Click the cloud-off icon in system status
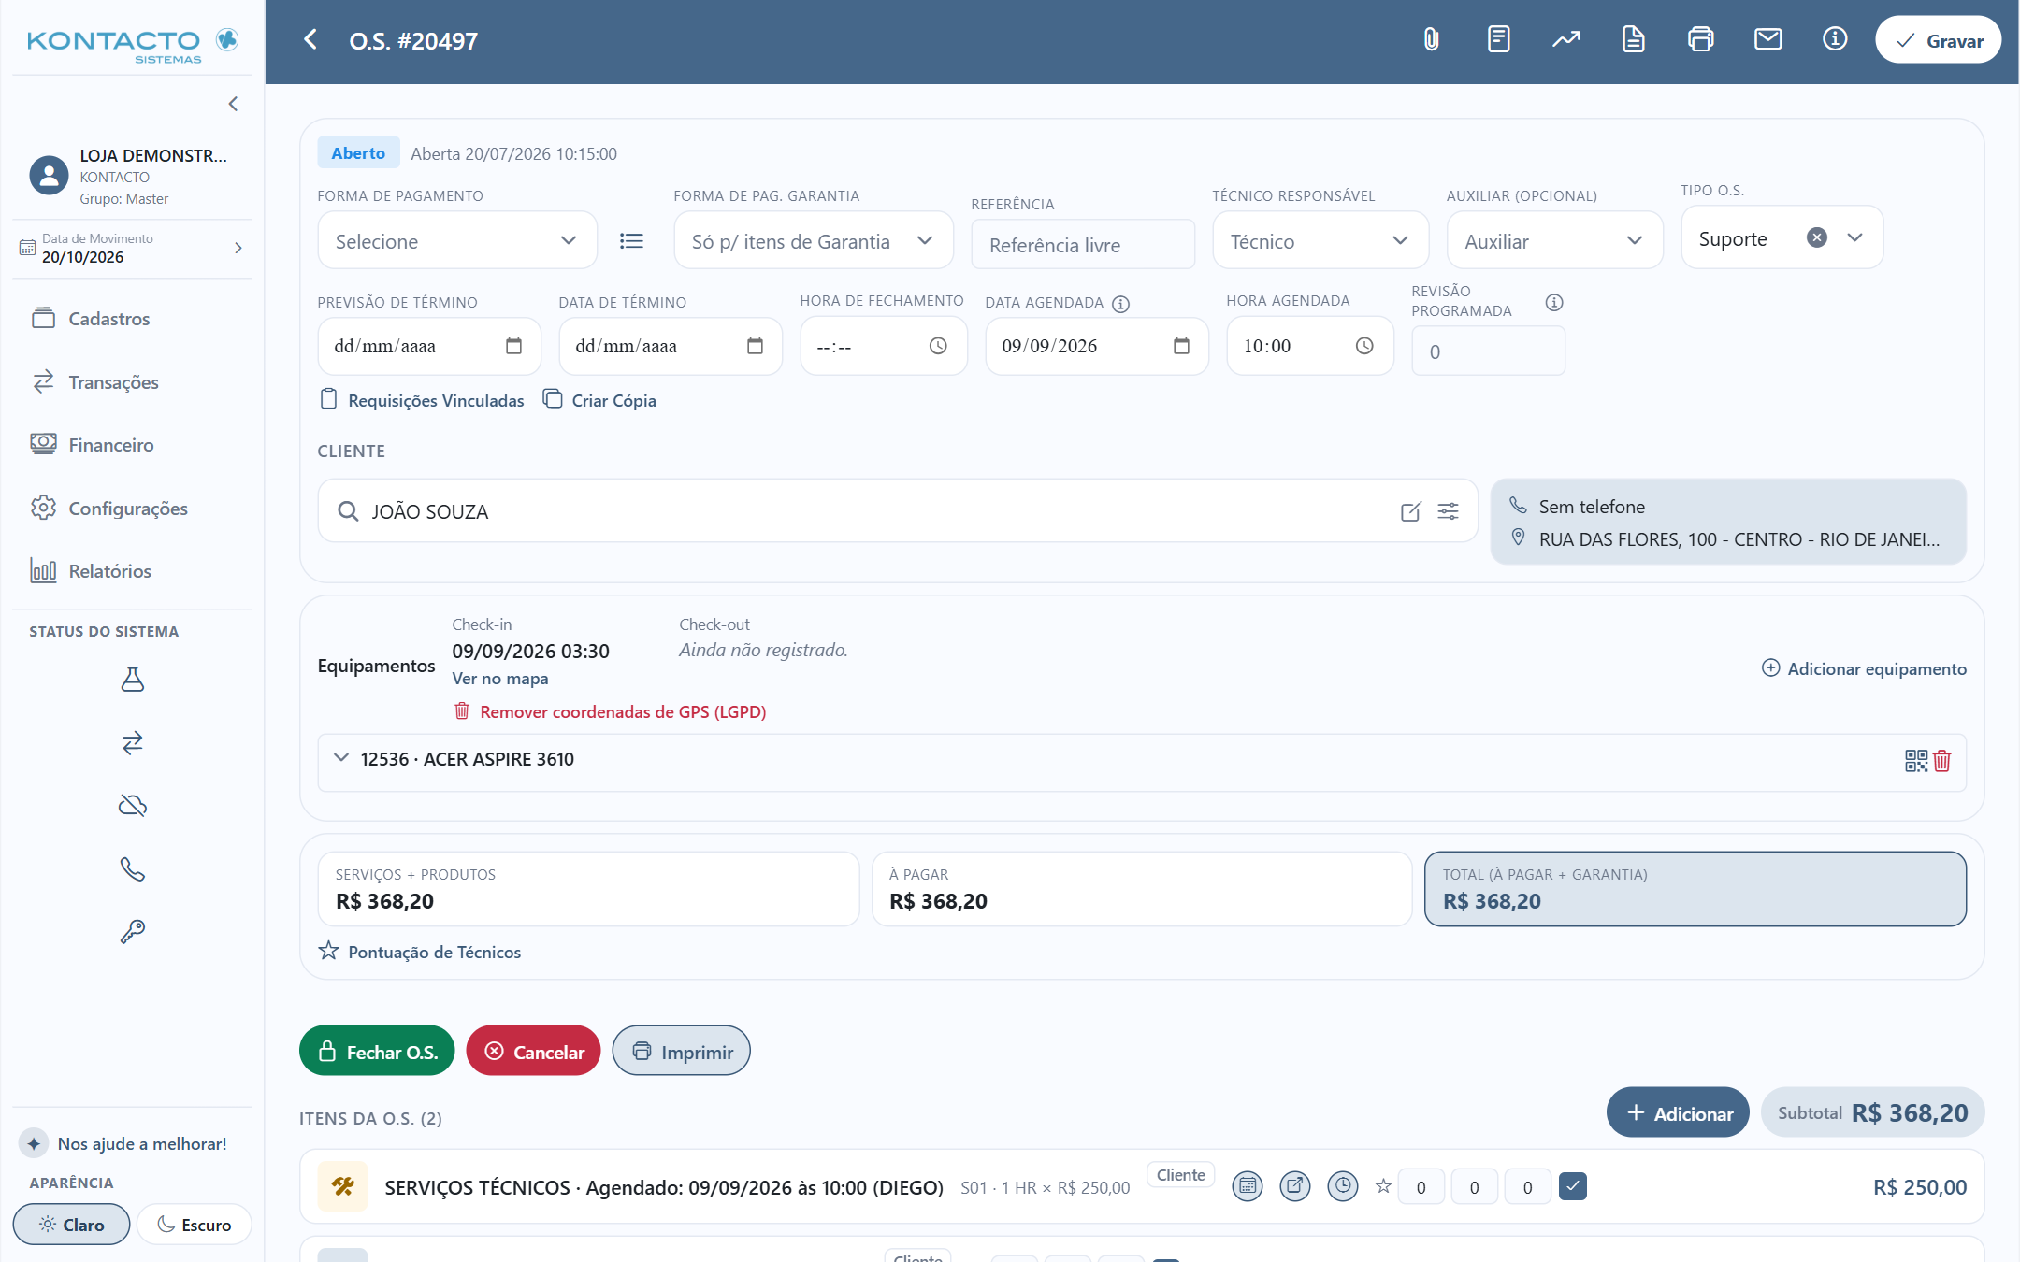Image resolution: width=2020 pixels, height=1262 pixels. pyautogui.click(x=132, y=805)
